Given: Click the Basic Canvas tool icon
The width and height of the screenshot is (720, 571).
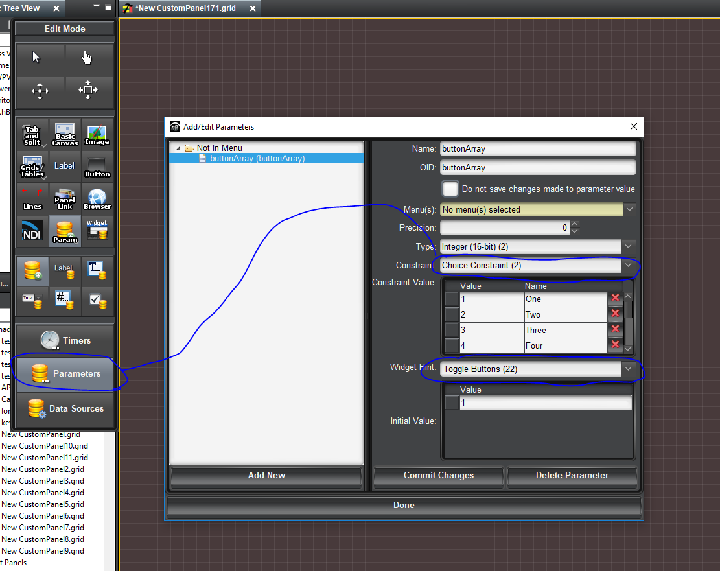Looking at the screenshot, I should [x=65, y=134].
